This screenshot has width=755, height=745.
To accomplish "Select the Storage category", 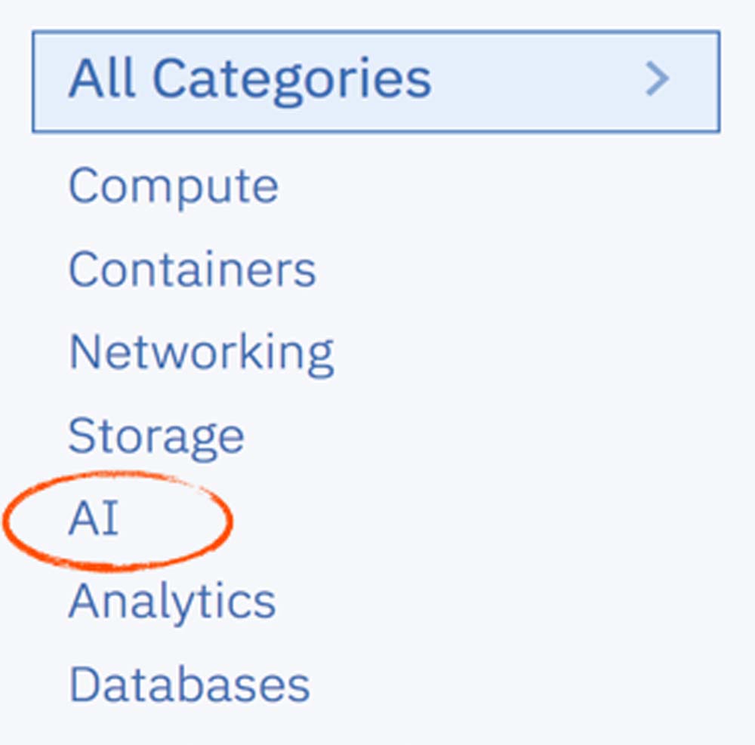I will 156,436.
